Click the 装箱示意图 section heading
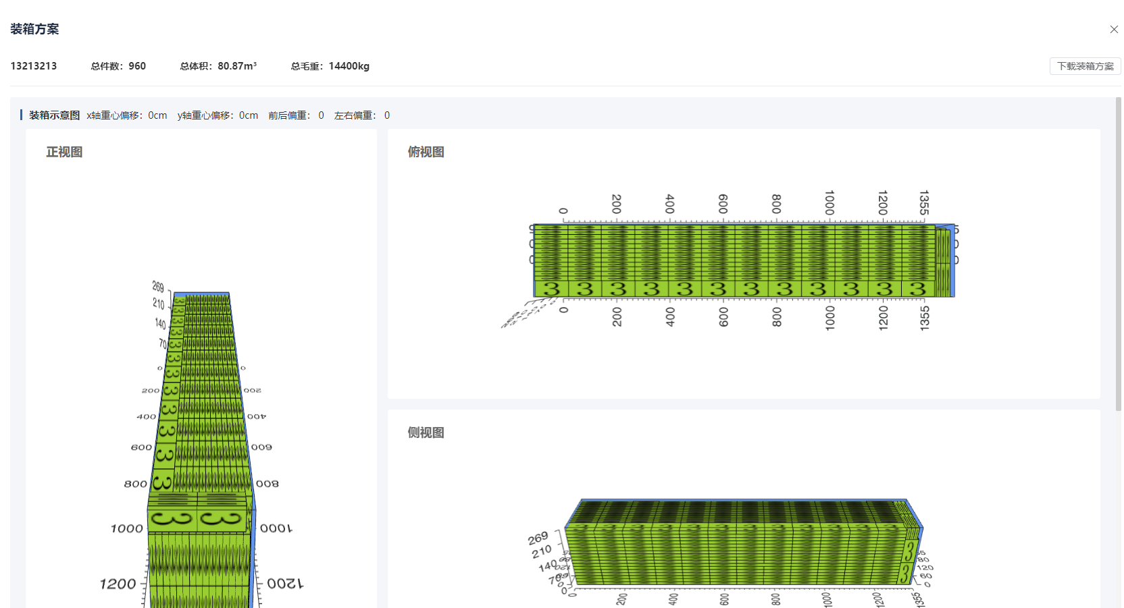Screen dimensions: 1124x608 54,115
